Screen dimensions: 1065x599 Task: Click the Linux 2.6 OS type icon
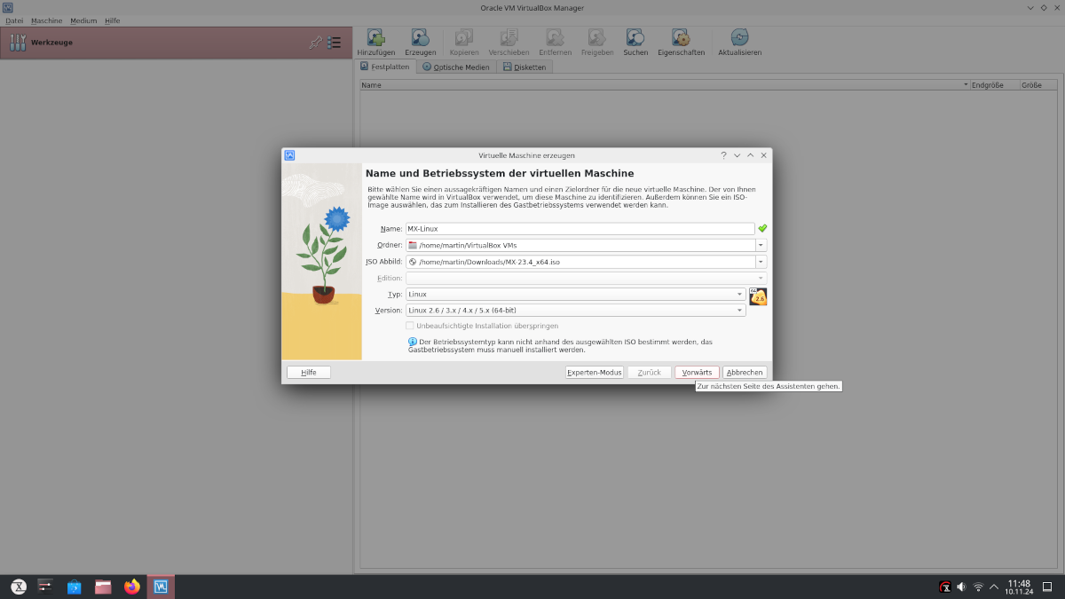pyautogui.click(x=758, y=296)
